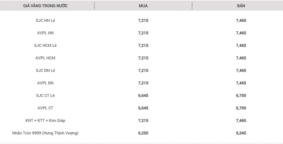Select the AVPL HN row label
This screenshot has width=283, height=144.
click(x=45, y=33)
